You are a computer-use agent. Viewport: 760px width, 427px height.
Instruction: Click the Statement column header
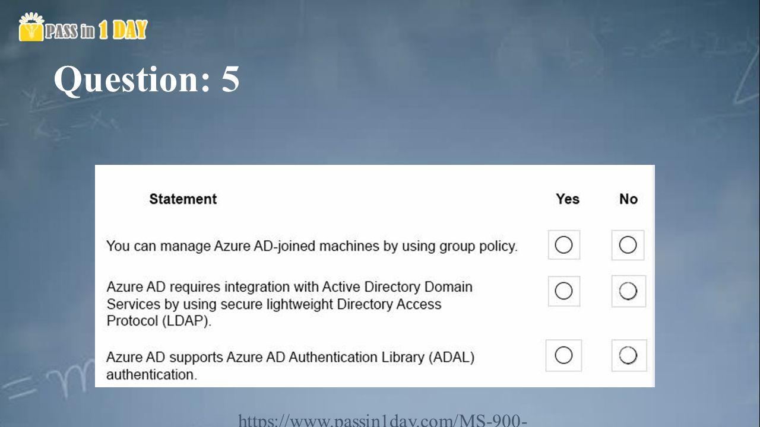(x=183, y=199)
